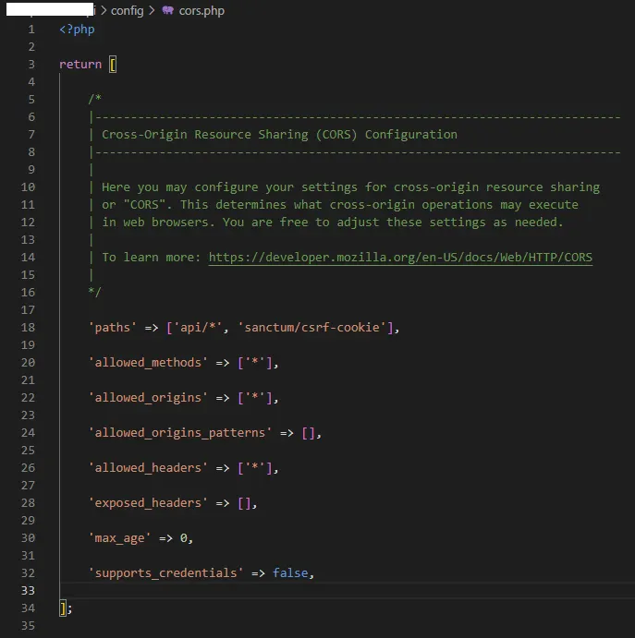
Task: Click the cors.php breadcrumb segment
Action: click(x=201, y=10)
